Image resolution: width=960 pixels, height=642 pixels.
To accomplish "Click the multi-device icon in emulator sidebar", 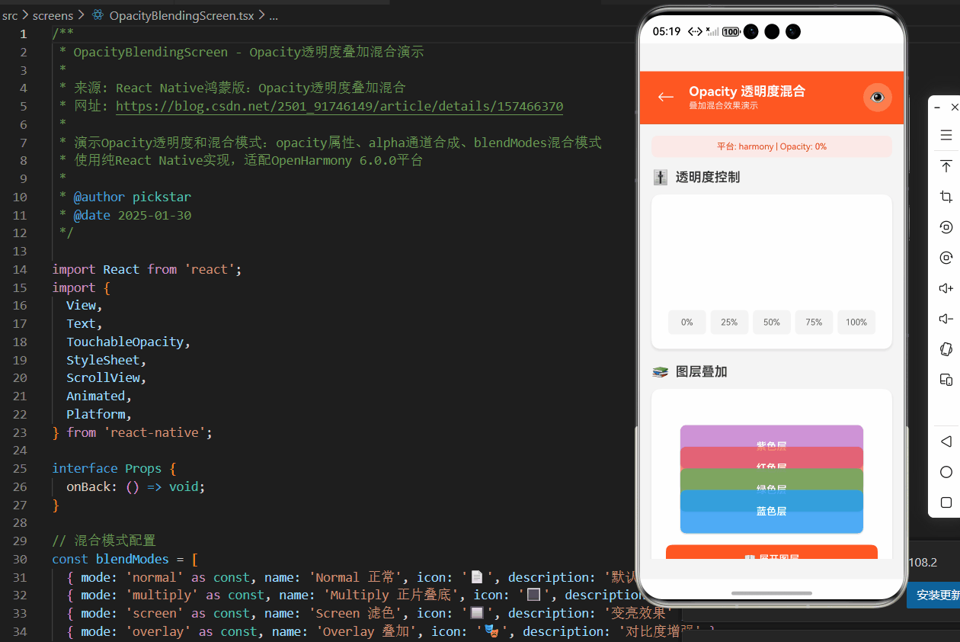I will click(x=946, y=380).
